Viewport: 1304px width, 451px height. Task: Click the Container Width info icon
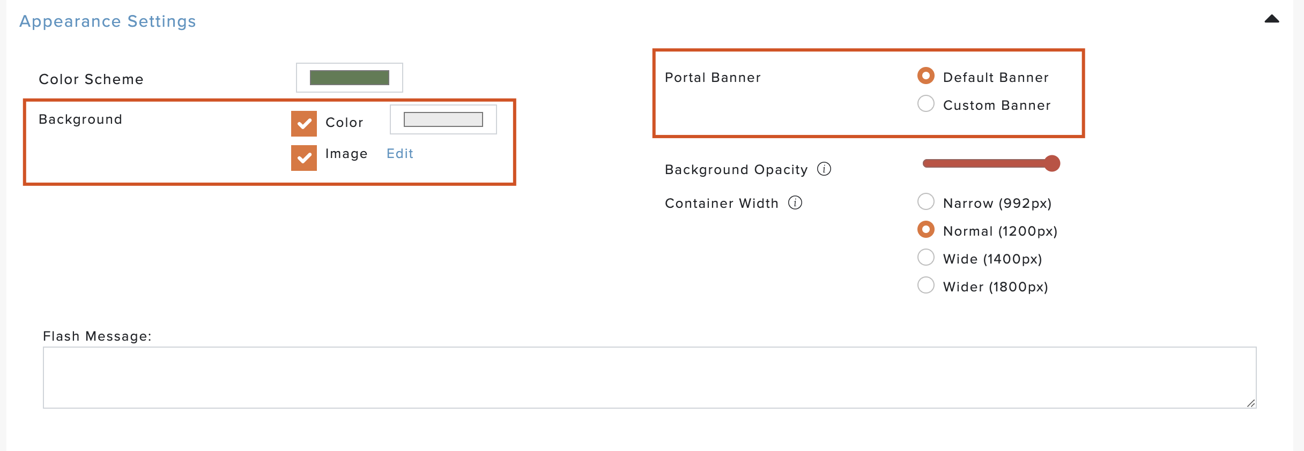795,203
